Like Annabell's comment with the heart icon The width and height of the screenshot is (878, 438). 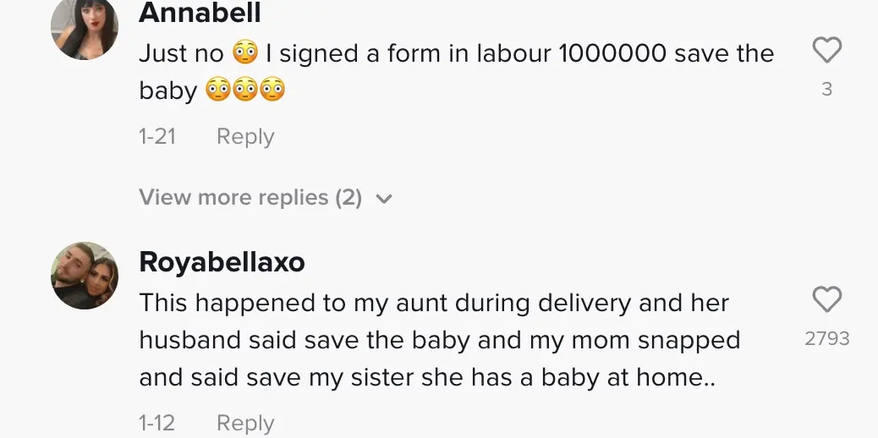(826, 52)
